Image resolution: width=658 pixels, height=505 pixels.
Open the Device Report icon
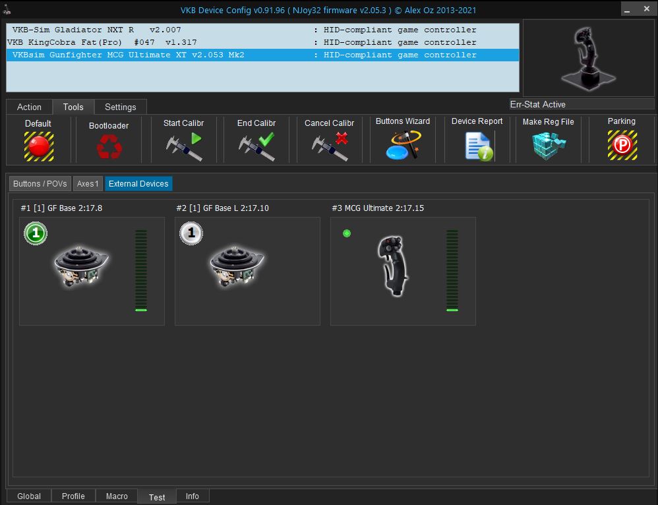coord(478,146)
